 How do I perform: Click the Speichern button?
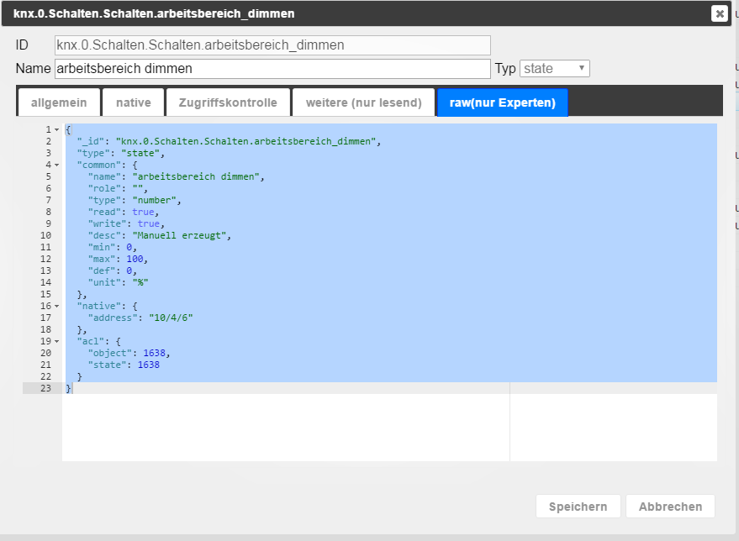(578, 507)
